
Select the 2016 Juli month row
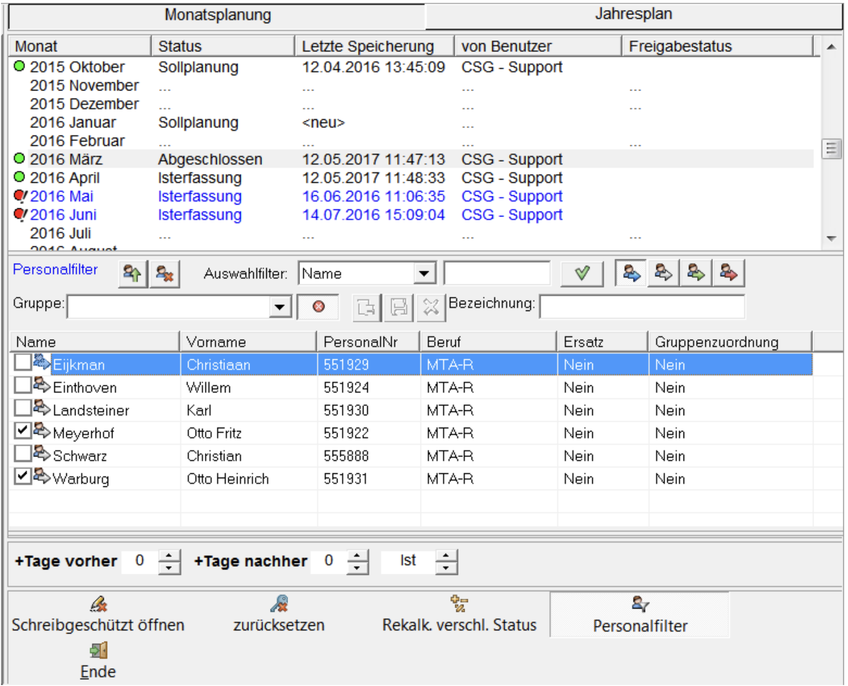pyautogui.click(x=411, y=233)
